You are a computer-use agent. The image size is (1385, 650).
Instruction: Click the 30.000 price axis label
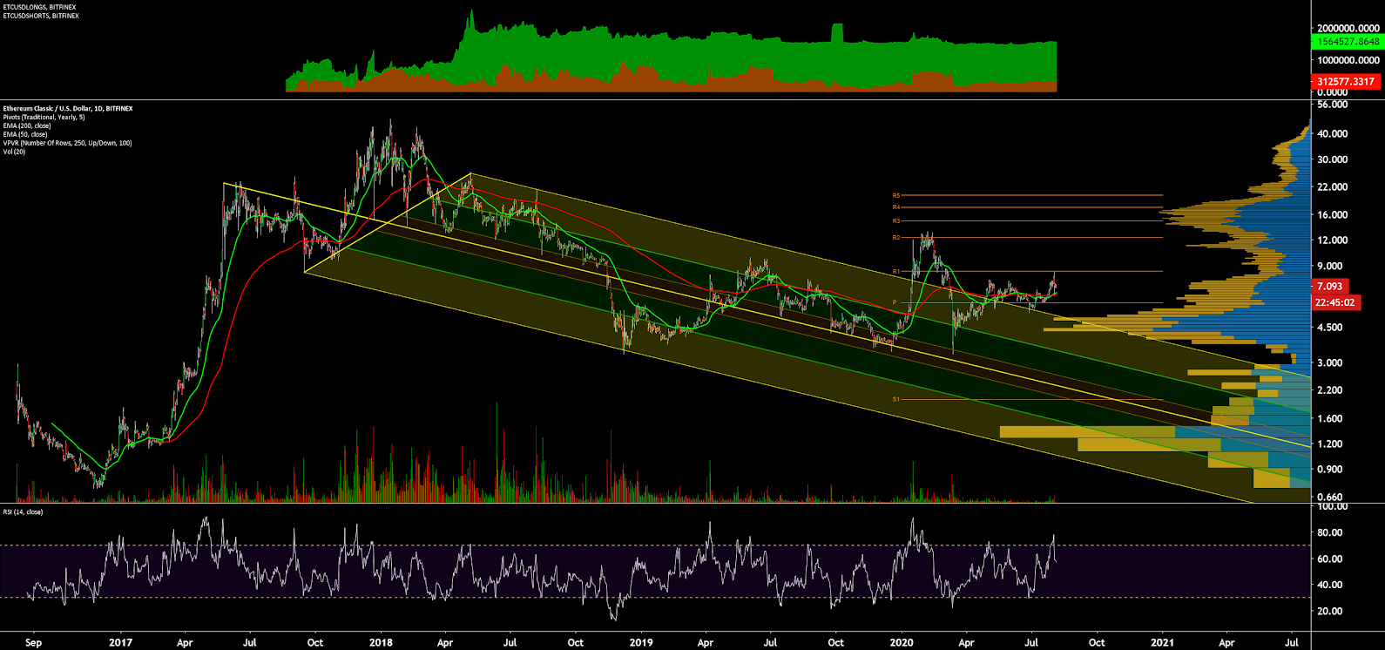pyautogui.click(x=1333, y=159)
